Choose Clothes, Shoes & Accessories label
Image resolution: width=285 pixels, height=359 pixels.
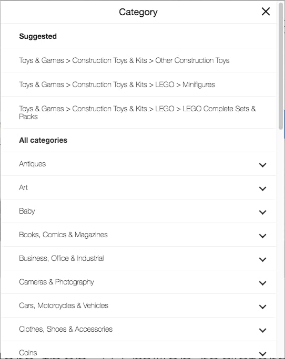click(66, 329)
